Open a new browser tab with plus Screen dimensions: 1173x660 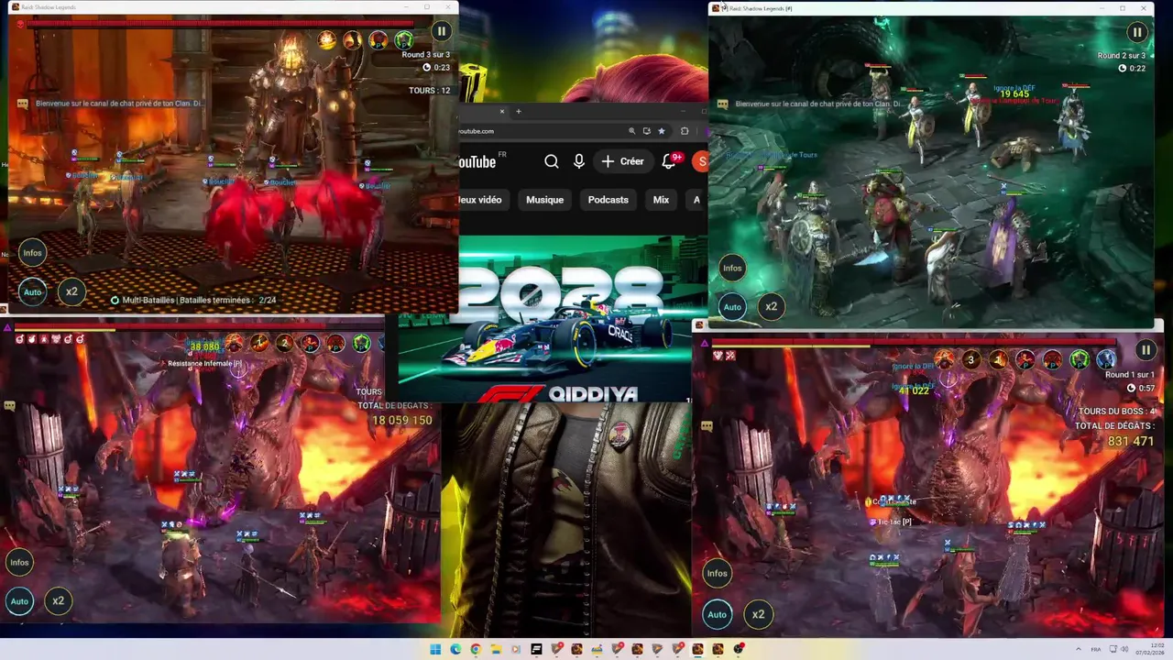pyautogui.click(x=518, y=112)
